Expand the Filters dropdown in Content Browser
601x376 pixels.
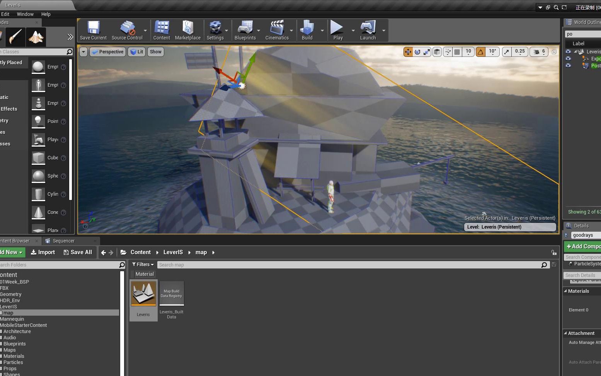(x=143, y=265)
